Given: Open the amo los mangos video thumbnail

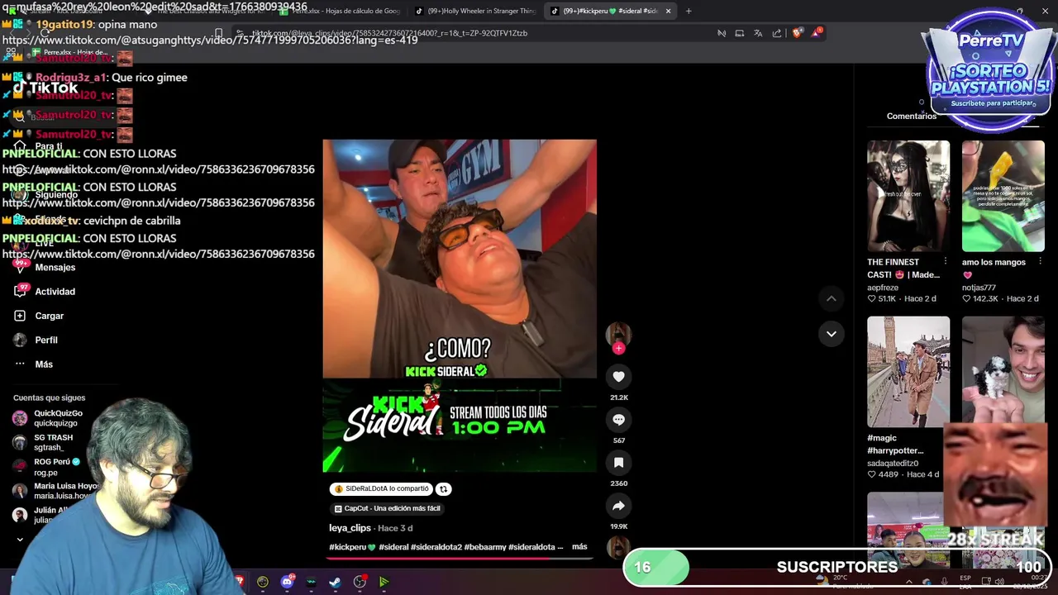Looking at the screenshot, I should 1003,196.
